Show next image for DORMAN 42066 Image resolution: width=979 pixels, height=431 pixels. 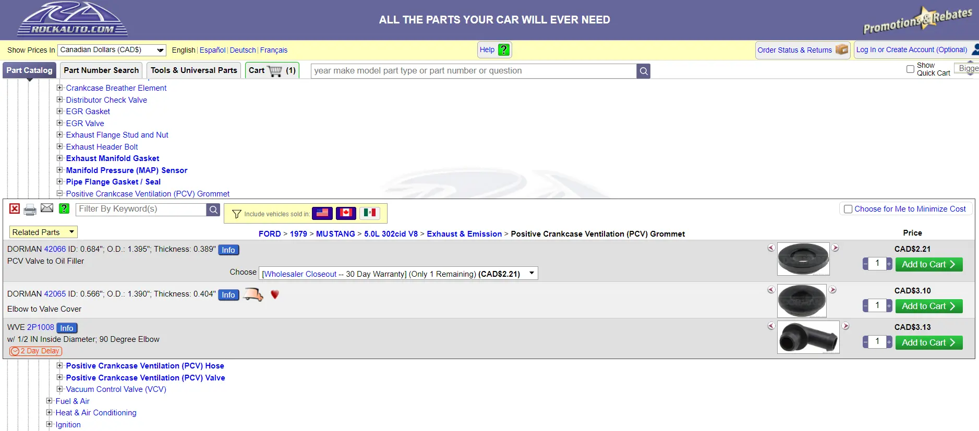tap(835, 248)
